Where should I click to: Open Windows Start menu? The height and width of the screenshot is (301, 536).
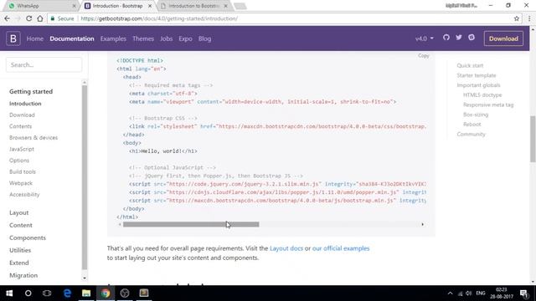9,293
